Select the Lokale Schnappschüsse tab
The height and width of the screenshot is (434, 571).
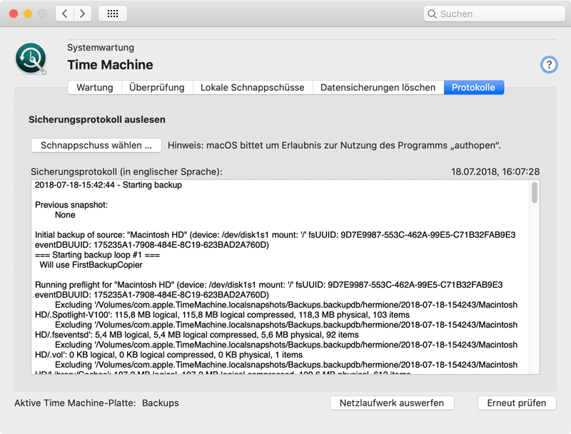(x=253, y=87)
